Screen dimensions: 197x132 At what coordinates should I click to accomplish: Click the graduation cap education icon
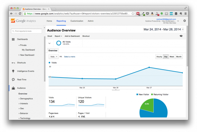tap(181, 36)
